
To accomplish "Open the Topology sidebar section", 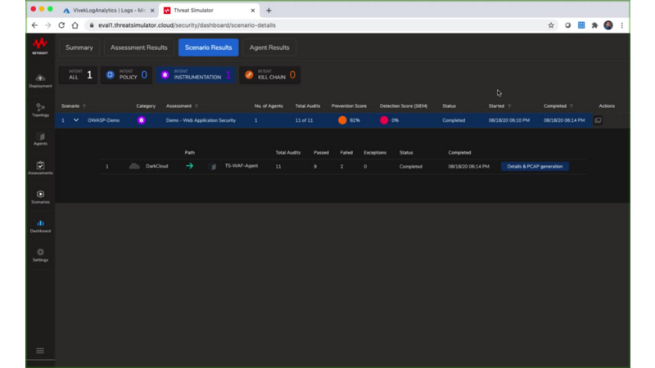I will tap(40, 110).
